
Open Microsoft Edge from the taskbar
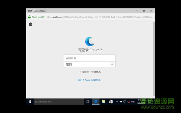tap(96, 102)
